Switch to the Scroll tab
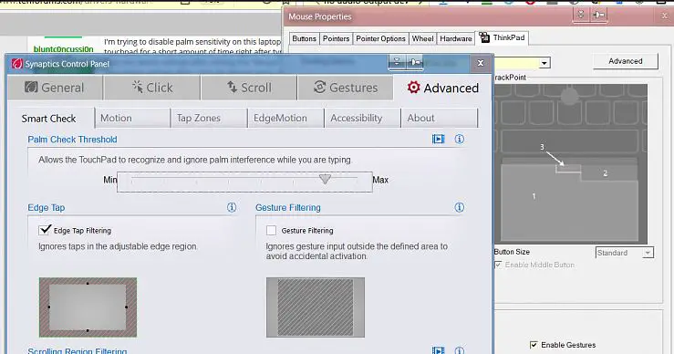The width and height of the screenshot is (674, 354). (249, 88)
